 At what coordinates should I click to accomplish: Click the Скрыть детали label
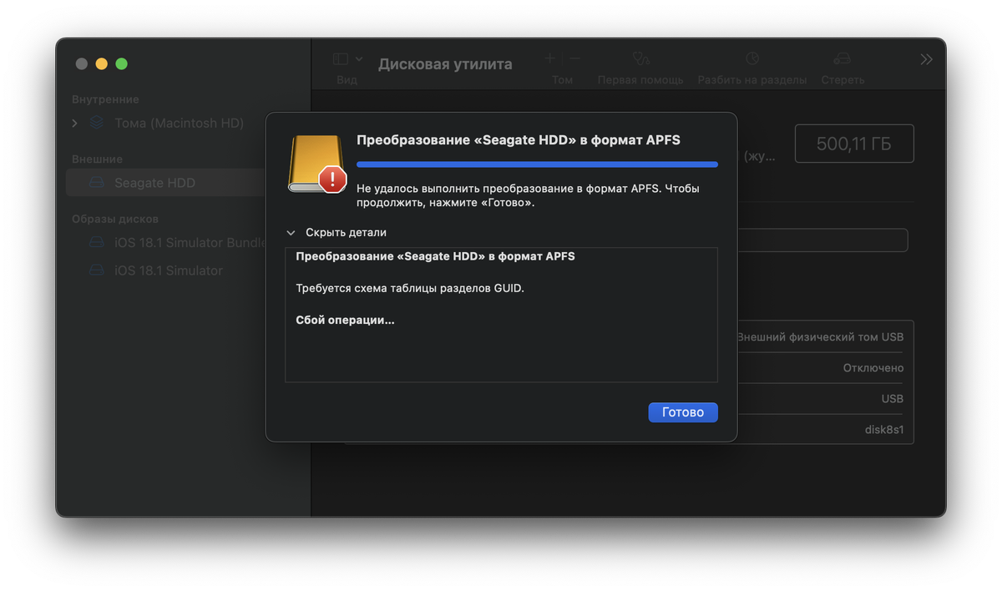coord(346,233)
